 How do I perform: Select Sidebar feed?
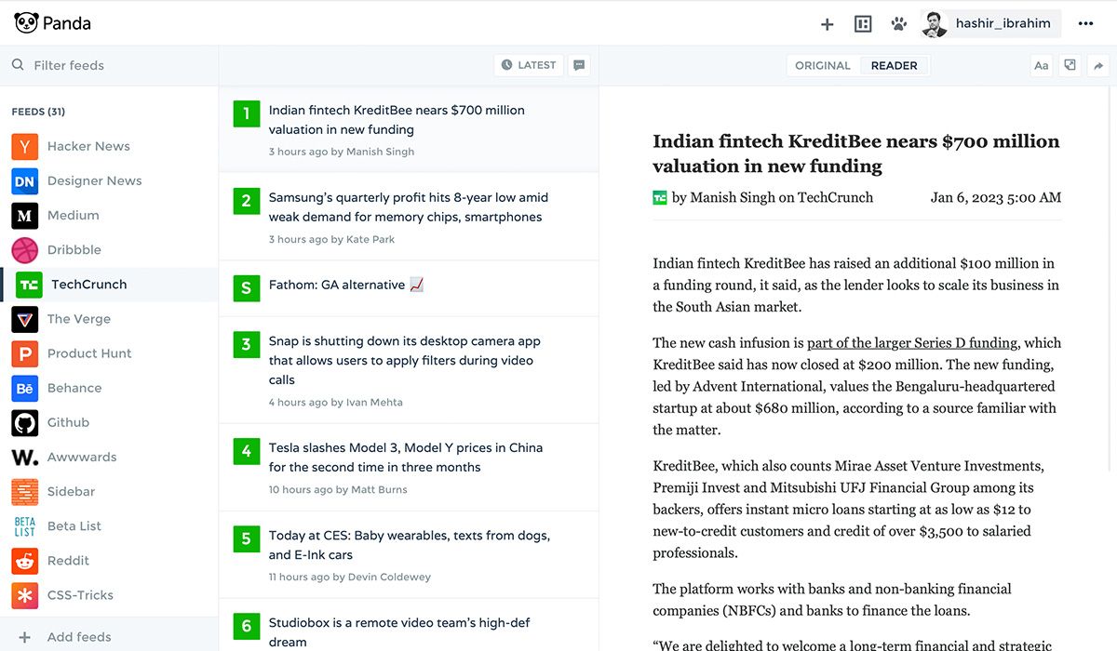point(109,491)
